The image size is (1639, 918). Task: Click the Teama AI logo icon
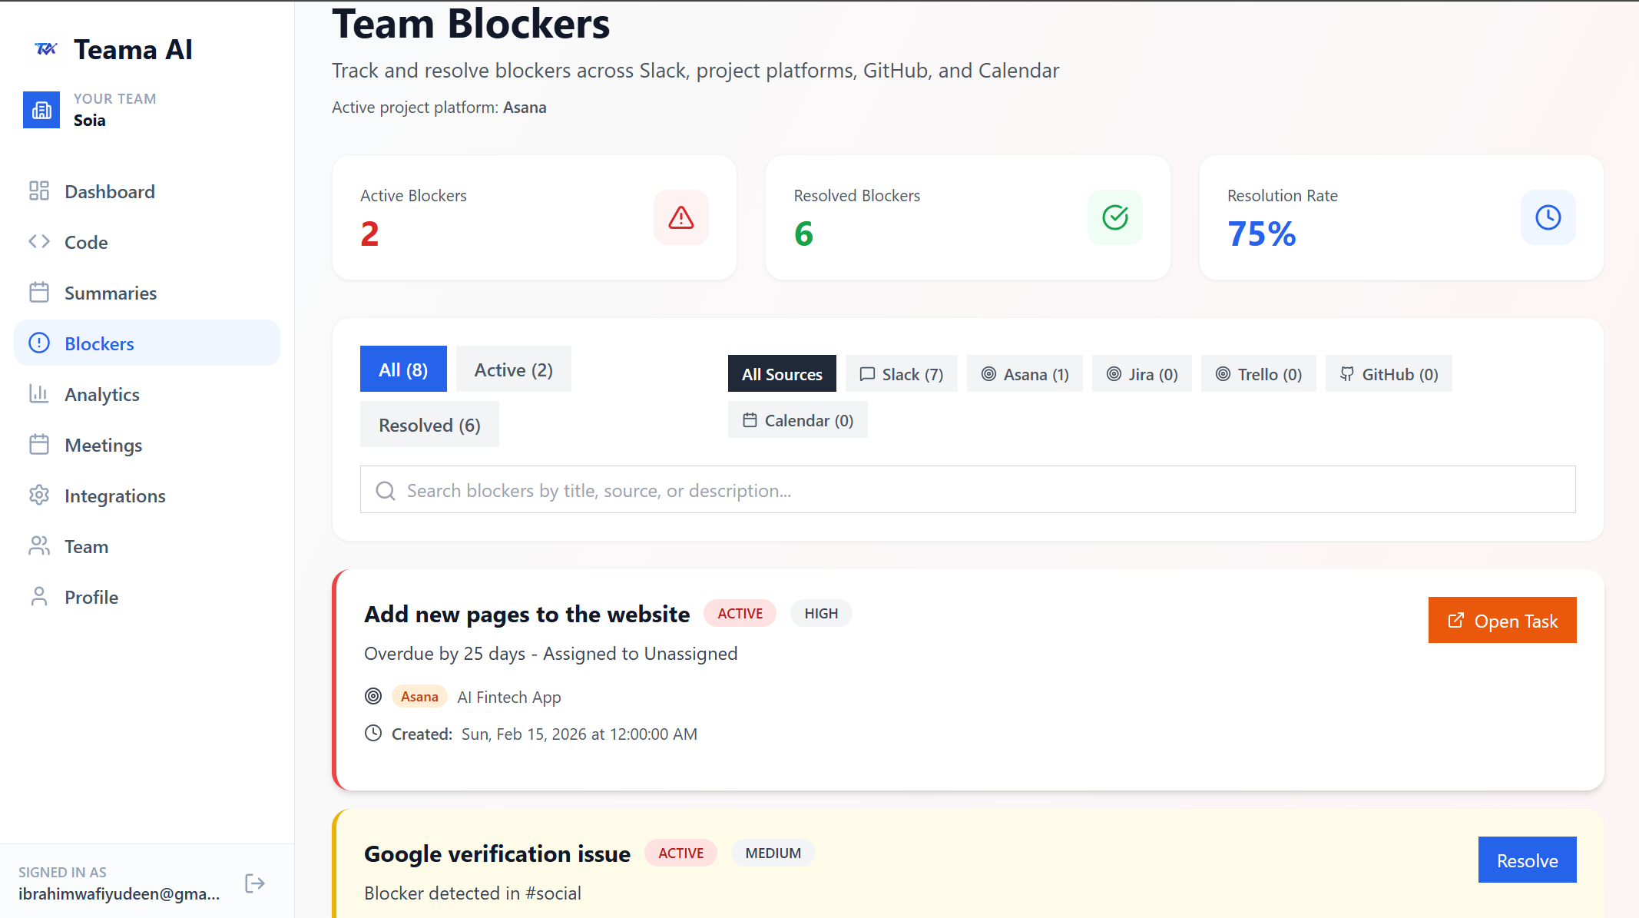46,49
